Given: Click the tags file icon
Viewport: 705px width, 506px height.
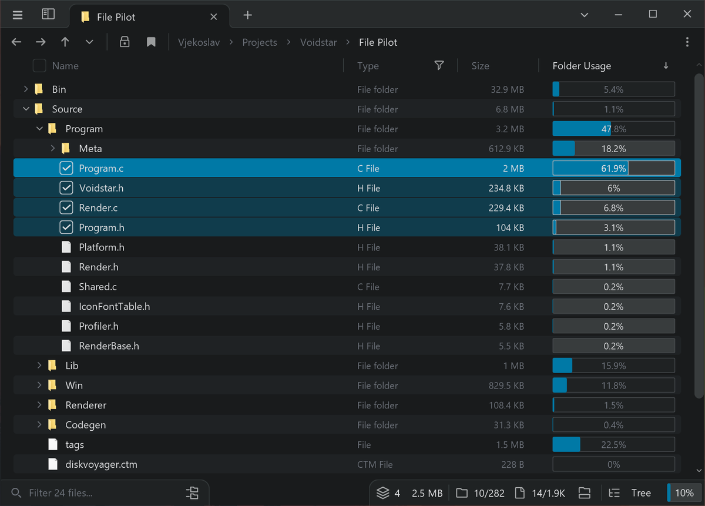Looking at the screenshot, I should pyautogui.click(x=53, y=444).
